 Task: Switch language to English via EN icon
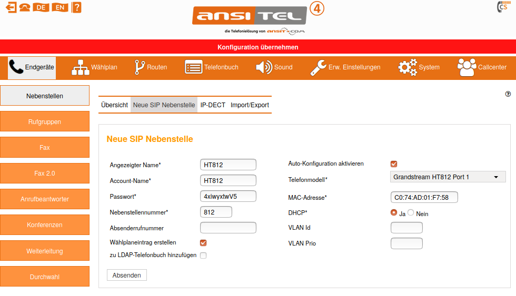pyautogui.click(x=60, y=7)
